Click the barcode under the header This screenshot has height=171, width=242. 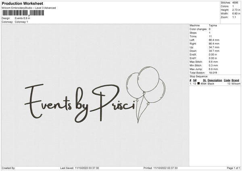(x=23, y=13)
